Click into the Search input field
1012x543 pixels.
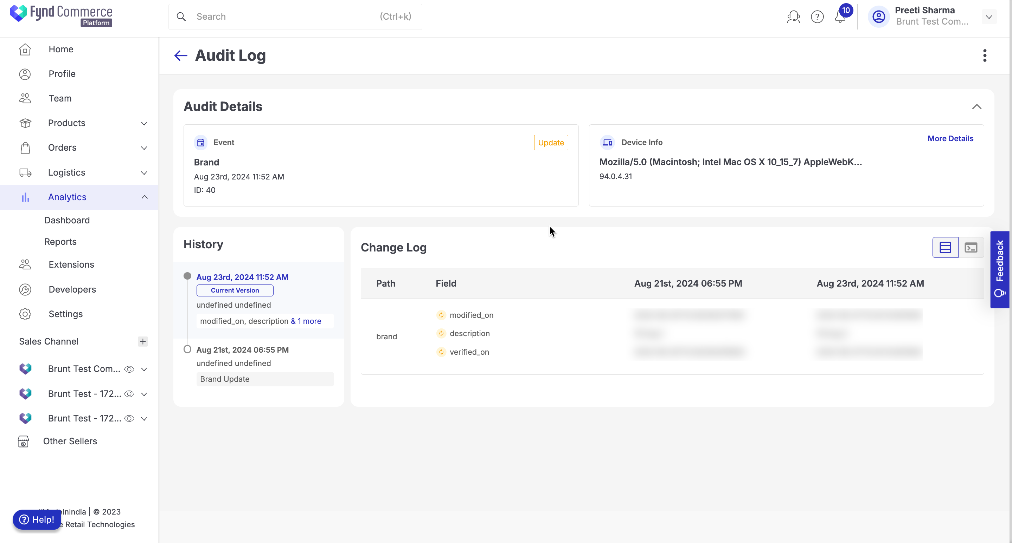coord(295,17)
